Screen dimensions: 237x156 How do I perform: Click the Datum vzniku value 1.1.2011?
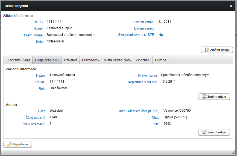coord(165,22)
